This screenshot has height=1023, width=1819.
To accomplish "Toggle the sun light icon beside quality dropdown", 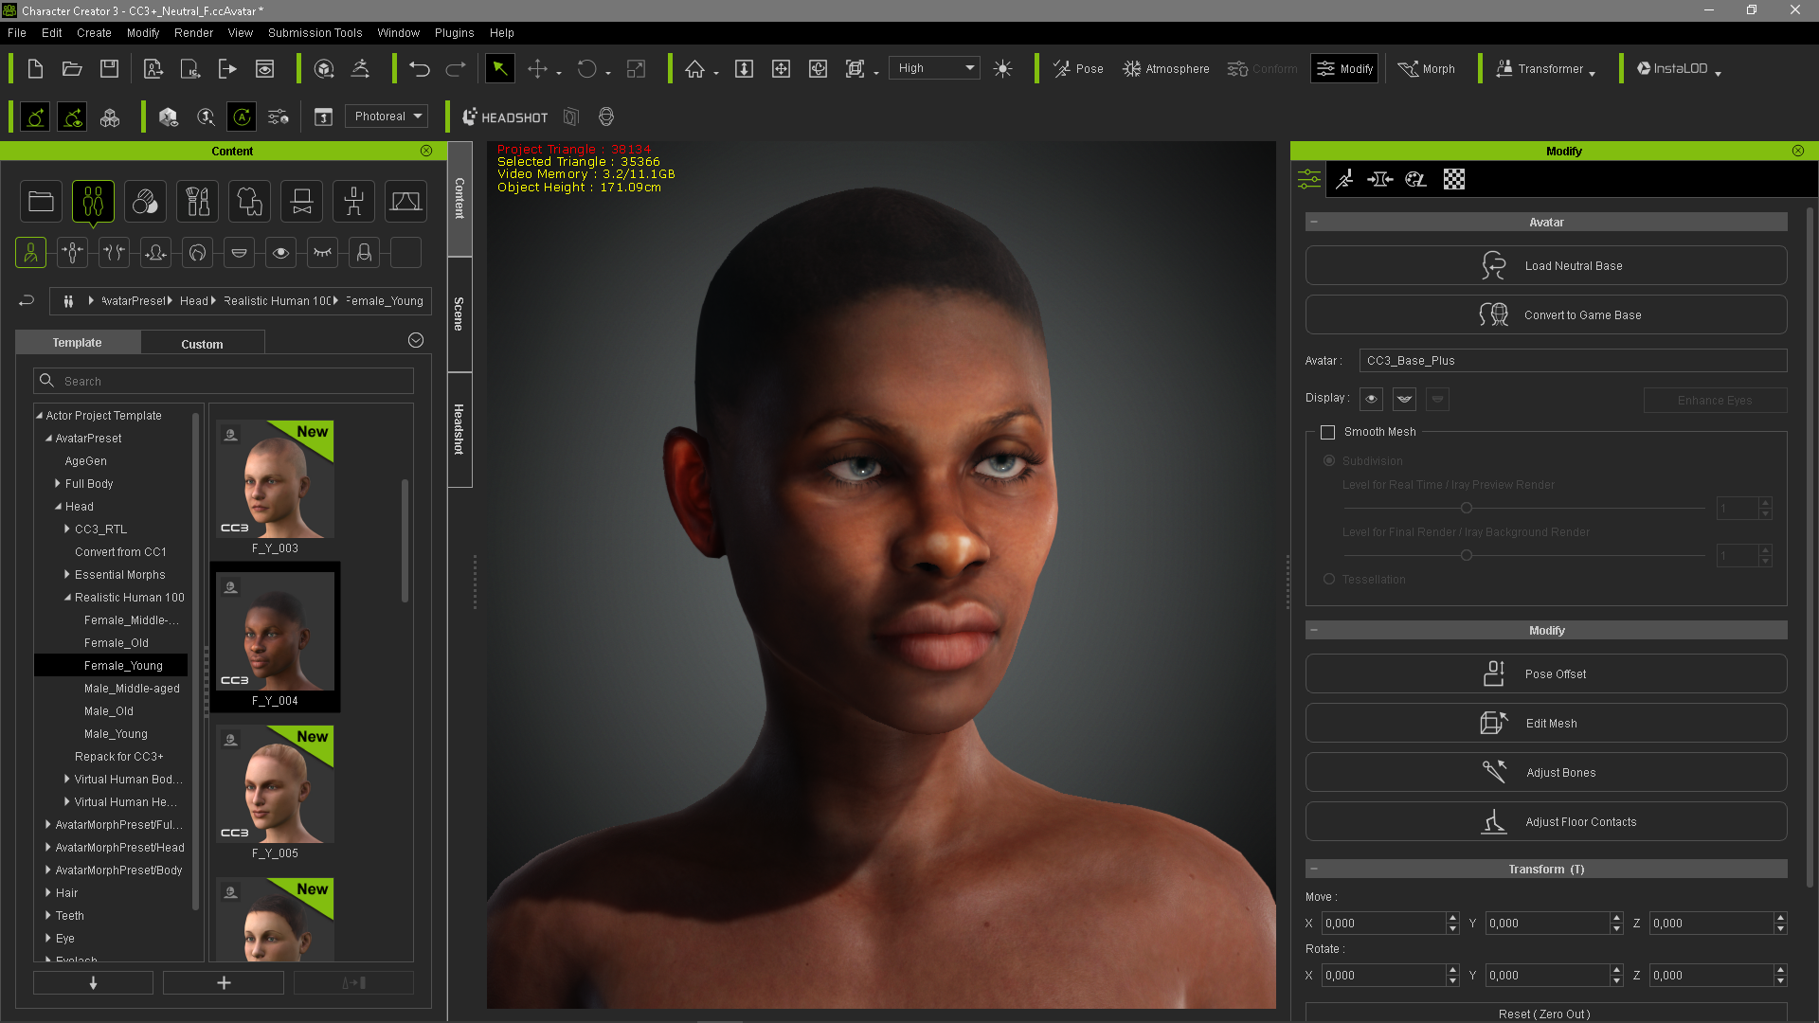I will point(1002,68).
